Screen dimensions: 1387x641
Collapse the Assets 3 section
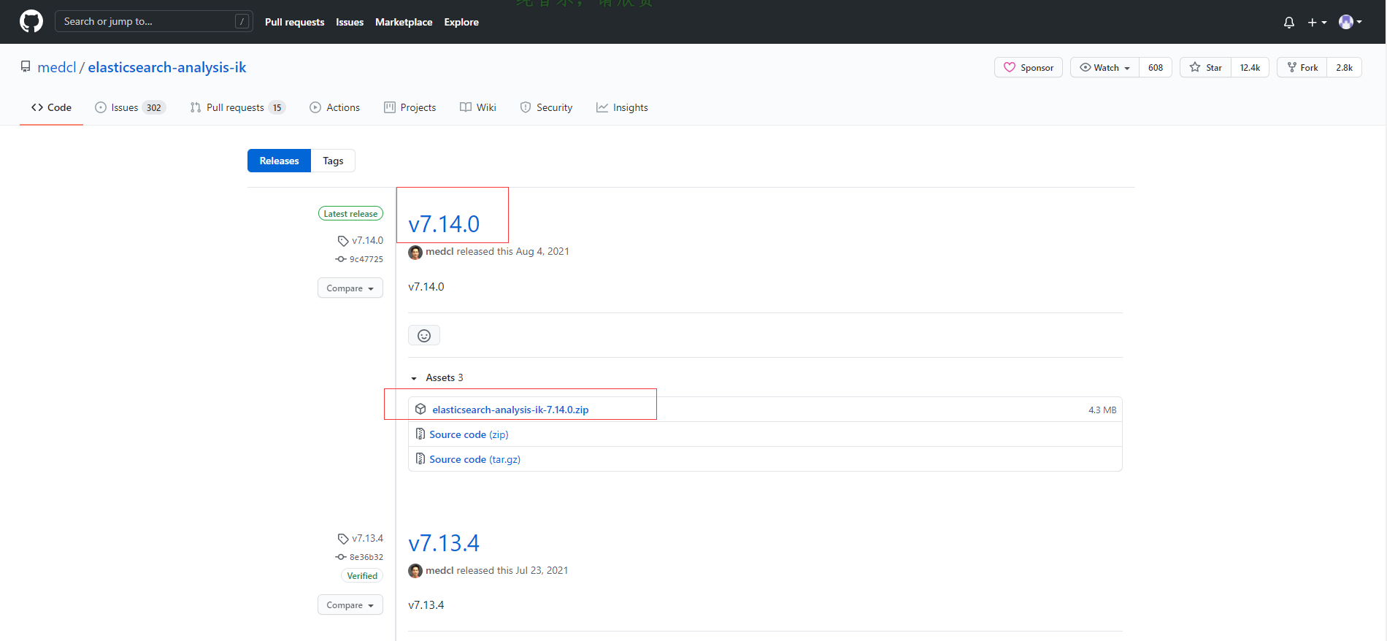click(x=437, y=377)
